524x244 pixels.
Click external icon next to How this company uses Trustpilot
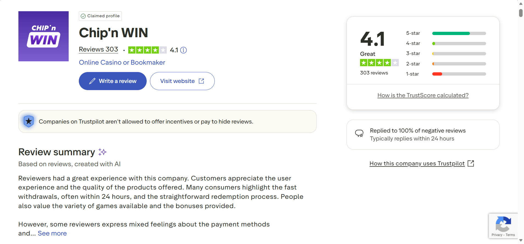tap(471, 163)
